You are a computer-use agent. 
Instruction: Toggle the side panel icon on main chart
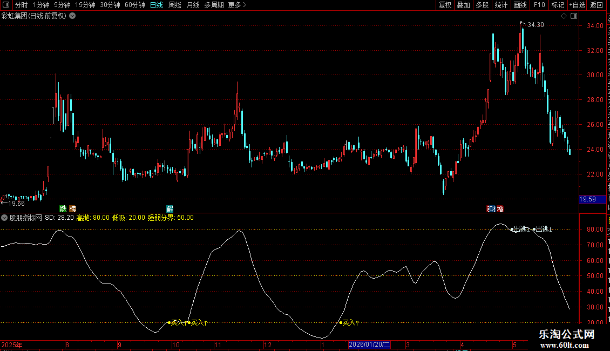[574, 16]
